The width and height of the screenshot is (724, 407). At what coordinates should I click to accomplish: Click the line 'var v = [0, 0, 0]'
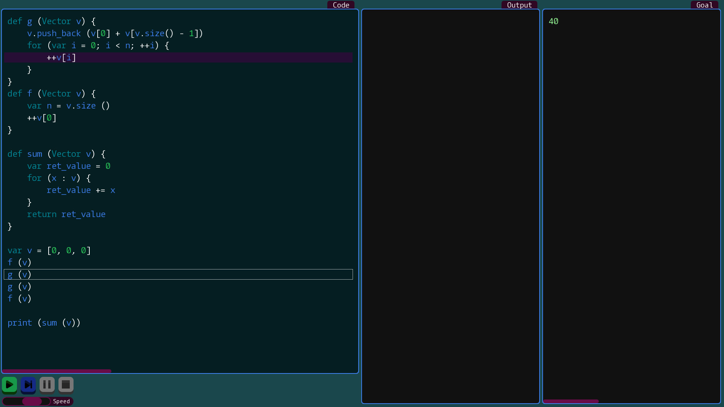49,251
